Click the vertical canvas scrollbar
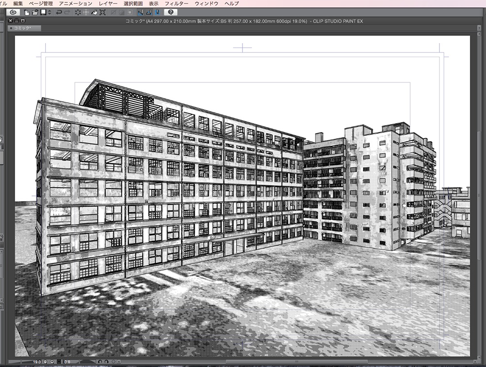Image resolution: width=486 pixels, height=367 pixels. (479, 195)
